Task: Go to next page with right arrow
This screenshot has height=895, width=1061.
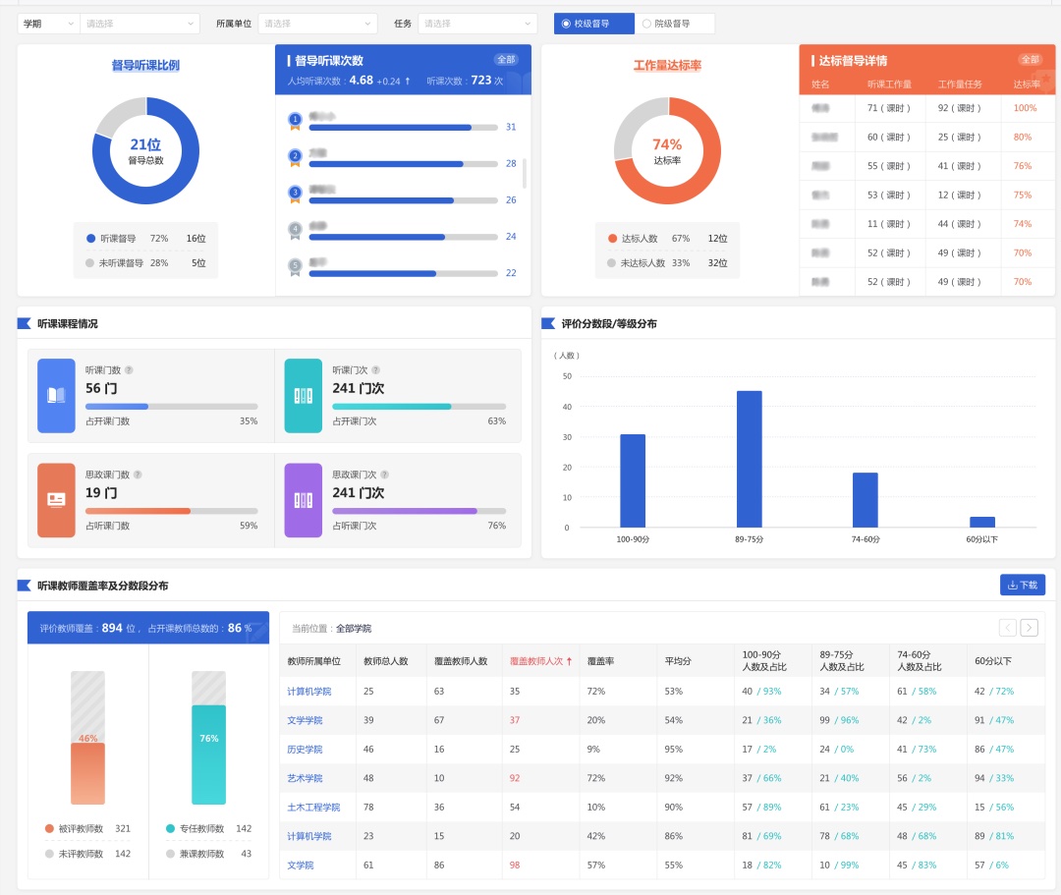Action: coord(1029,628)
